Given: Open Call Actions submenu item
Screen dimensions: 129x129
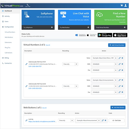Looking at the screenshot, I should pyautogui.click(x=9, y=53).
